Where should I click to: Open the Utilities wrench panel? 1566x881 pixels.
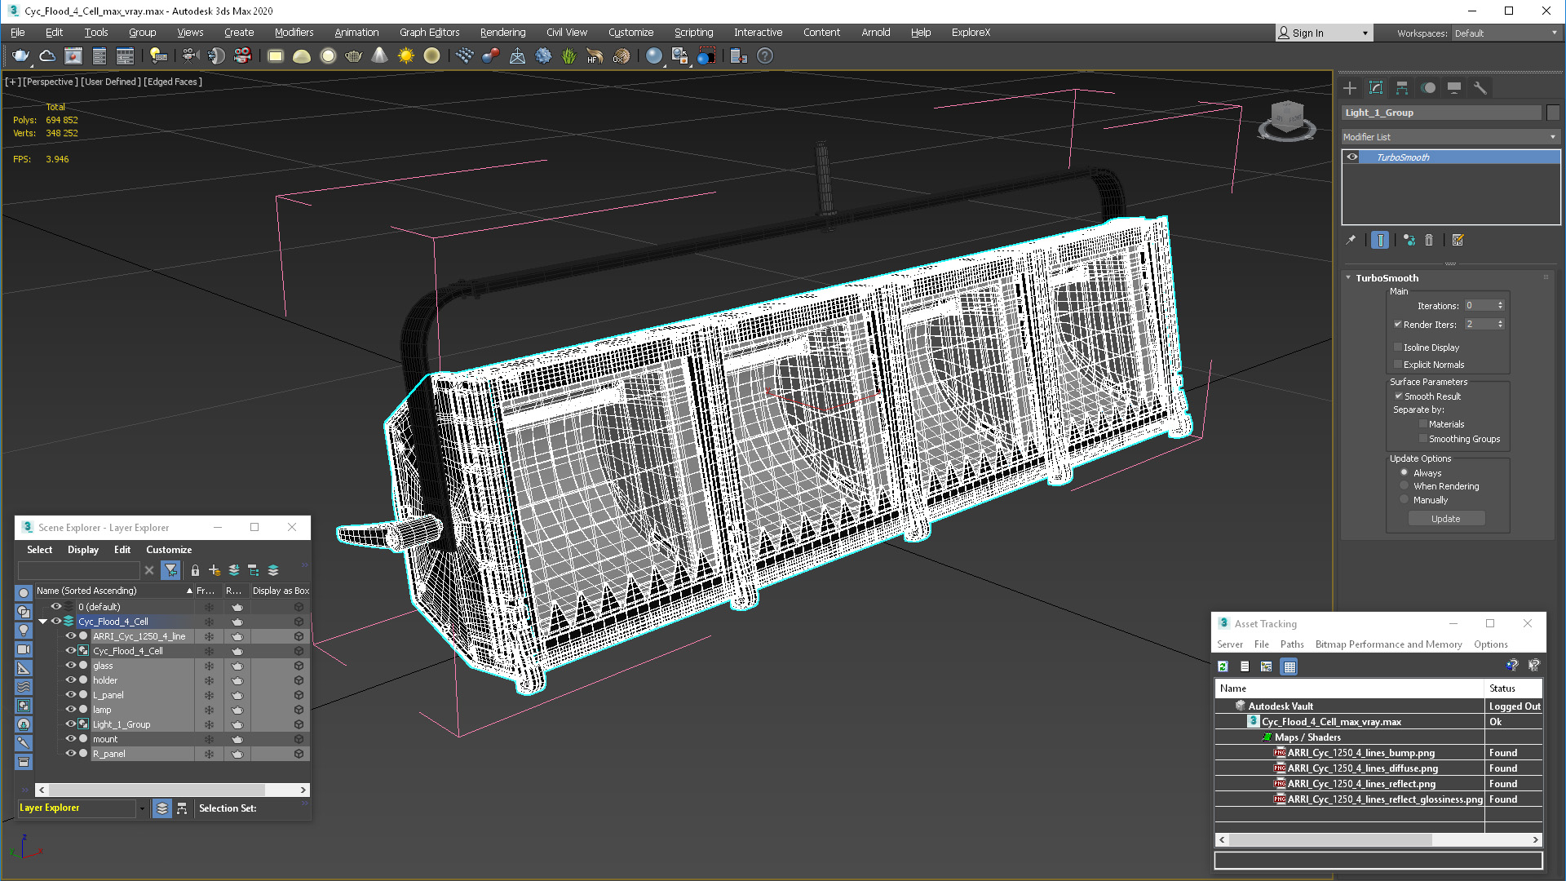pos(1480,88)
